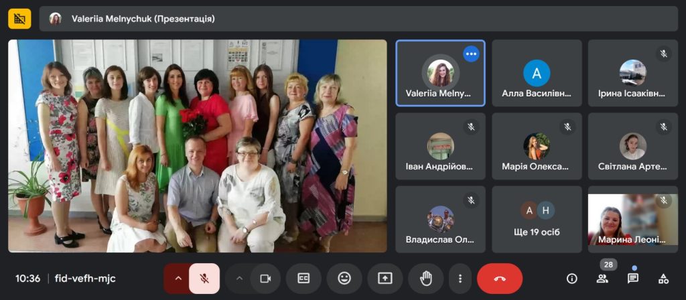
Task: Unmute the microphone
Action: (x=204, y=279)
